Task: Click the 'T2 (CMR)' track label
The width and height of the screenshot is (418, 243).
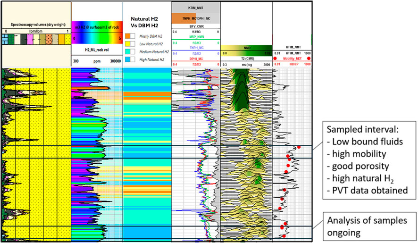Action: pyautogui.click(x=248, y=59)
